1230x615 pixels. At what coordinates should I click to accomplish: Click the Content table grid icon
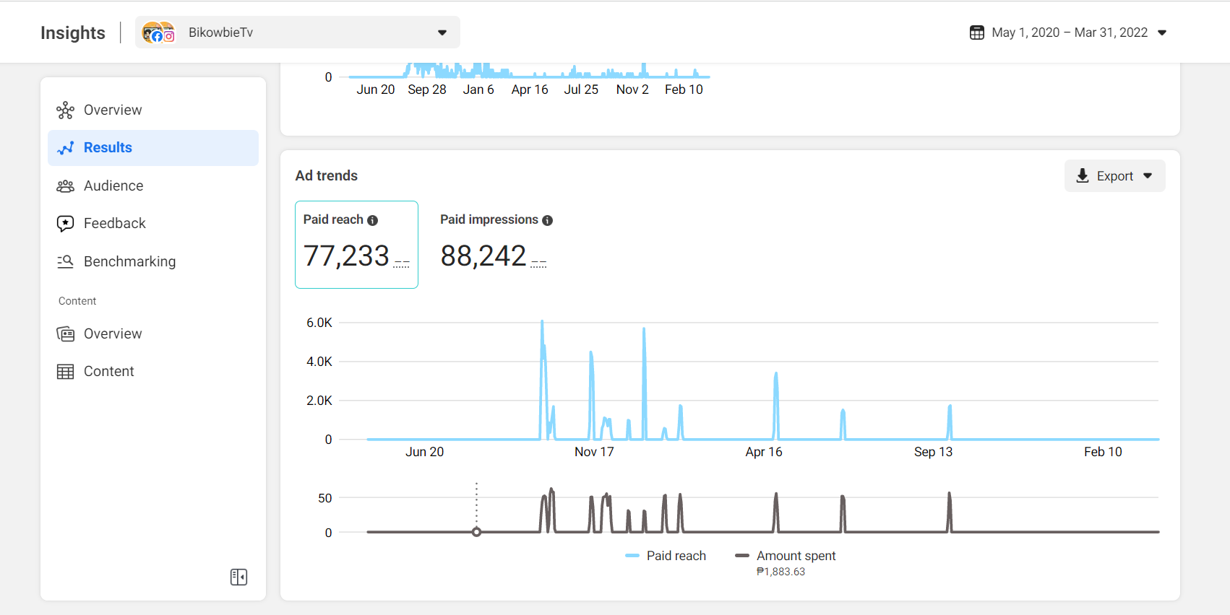pyautogui.click(x=65, y=372)
